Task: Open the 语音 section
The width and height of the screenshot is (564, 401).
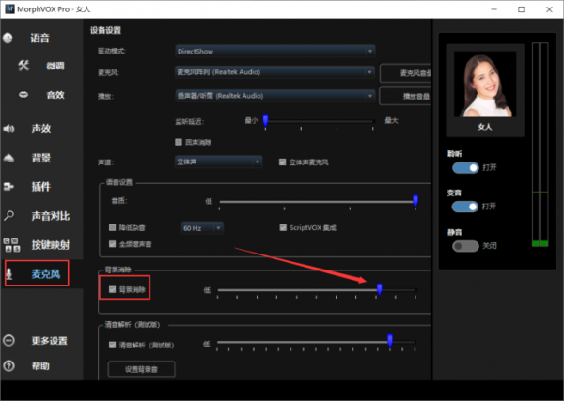Action: pyautogui.click(x=39, y=39)
